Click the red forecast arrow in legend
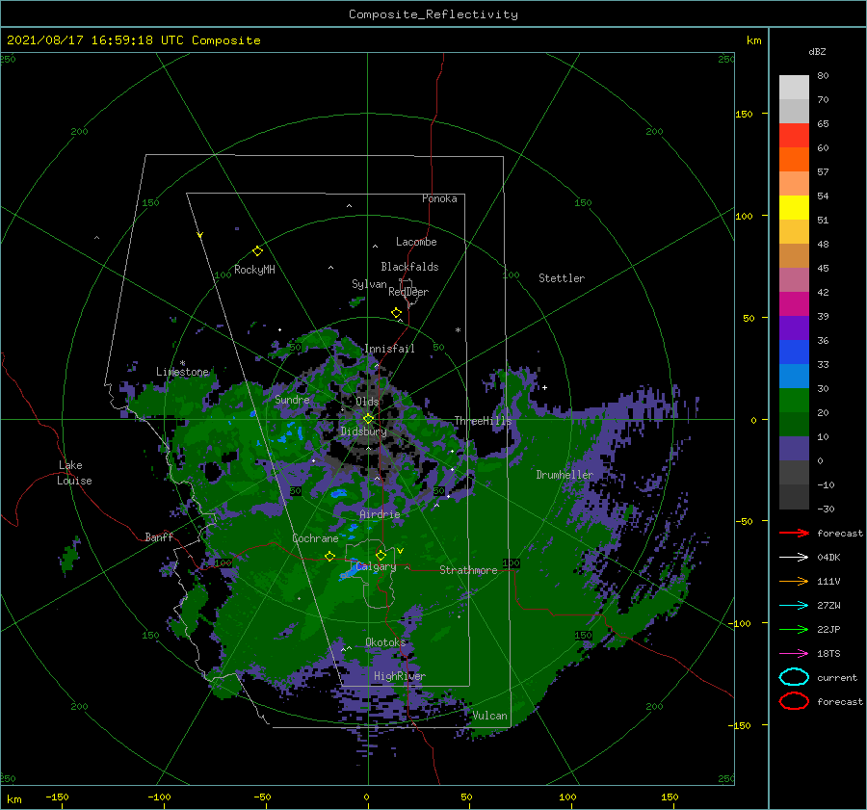 (794, 533)
